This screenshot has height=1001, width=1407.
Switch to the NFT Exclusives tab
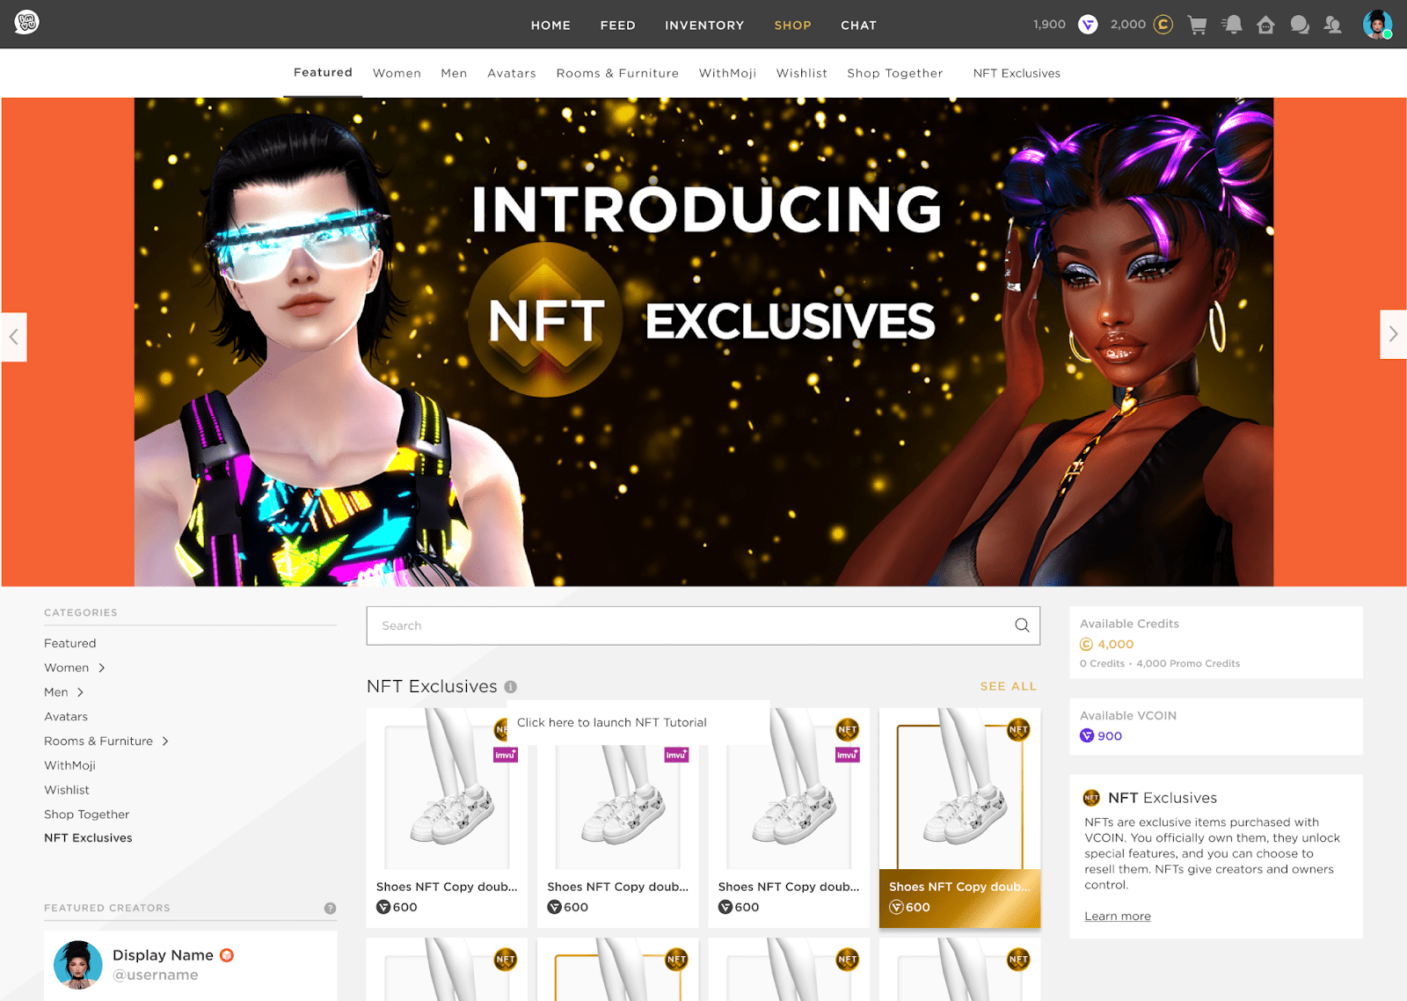[x=1017, y=73]
